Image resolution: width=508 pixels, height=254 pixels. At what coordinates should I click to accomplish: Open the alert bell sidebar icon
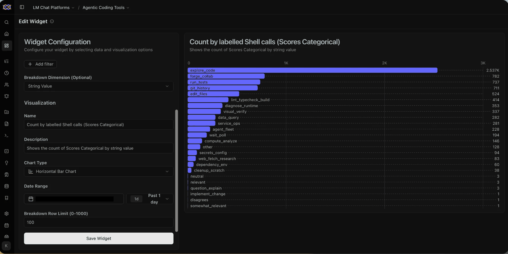(x=7, y=97)
